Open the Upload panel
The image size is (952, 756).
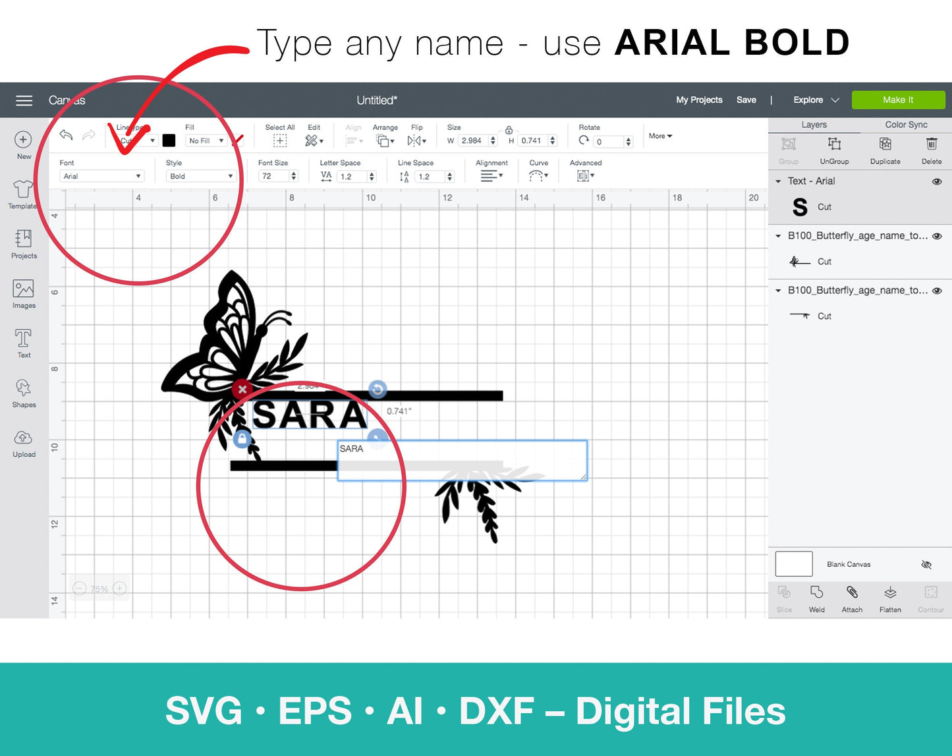point(24,442)
